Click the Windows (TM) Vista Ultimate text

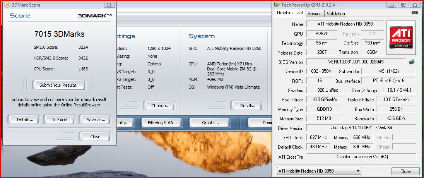pos(233,87)
